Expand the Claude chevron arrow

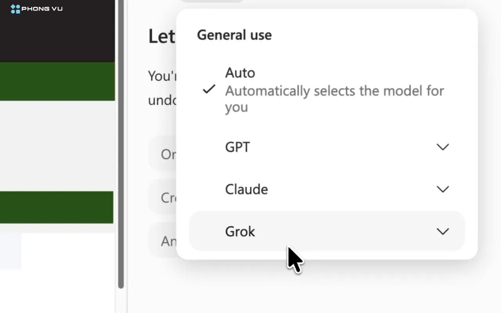pyautogui.click(x=443, y=189)
